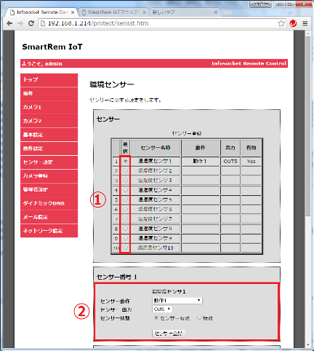Select radio button for sensor row 10
This screenshot has width=314, height=351.
coord(125,248)
